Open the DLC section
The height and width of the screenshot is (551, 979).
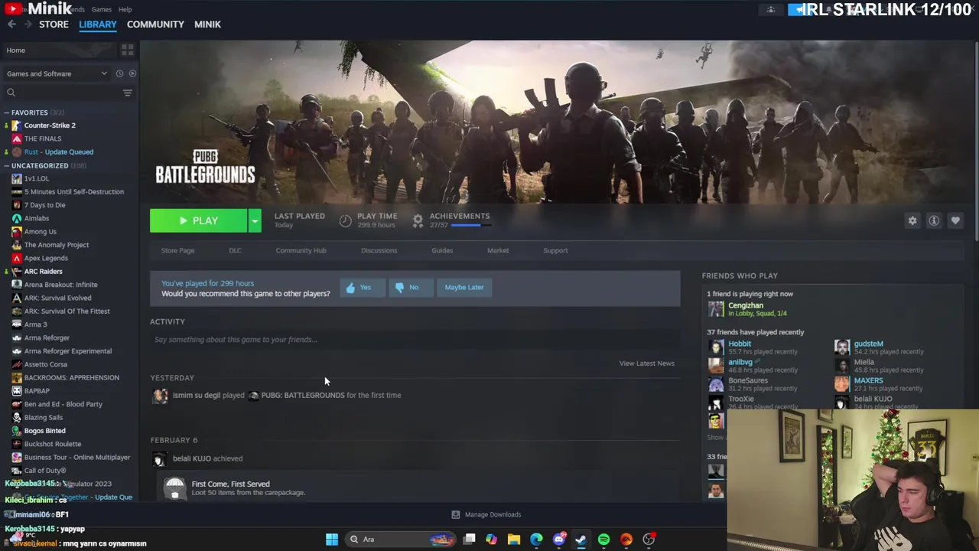point(235,250)
